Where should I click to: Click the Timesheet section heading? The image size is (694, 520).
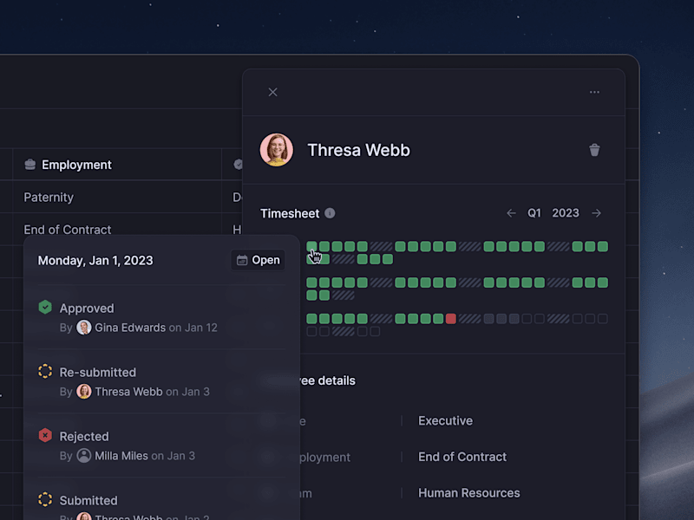coord(290,213)
